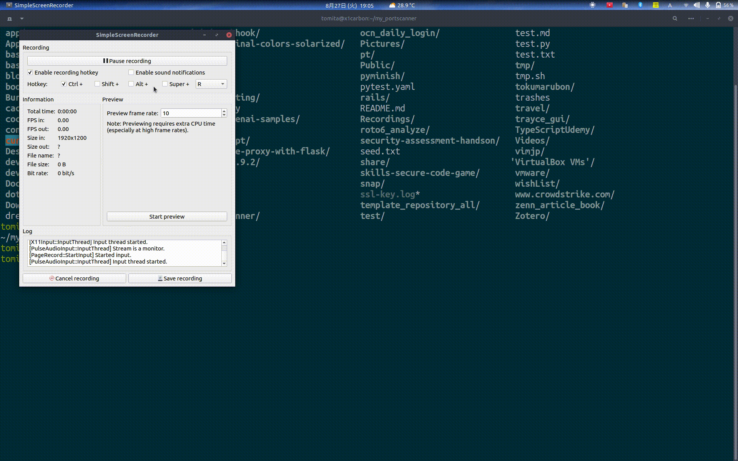Viewport: 738px width, 461px height.
Task: Click the SimpleScreenRecorder tray record icon
Action: click(609, 5)
